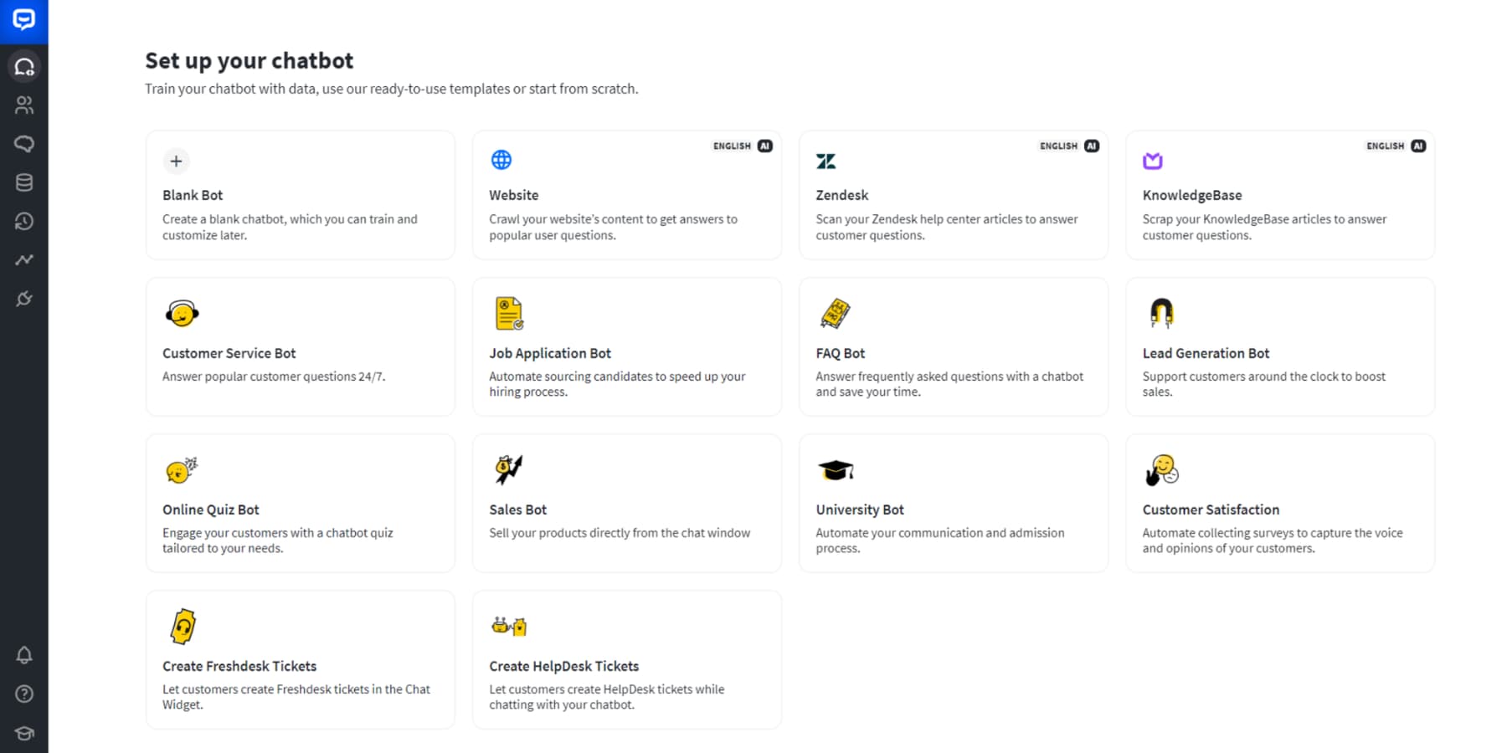Open the data sources panel
Screen dimensions: 1507x753
(x=23, y=182)
